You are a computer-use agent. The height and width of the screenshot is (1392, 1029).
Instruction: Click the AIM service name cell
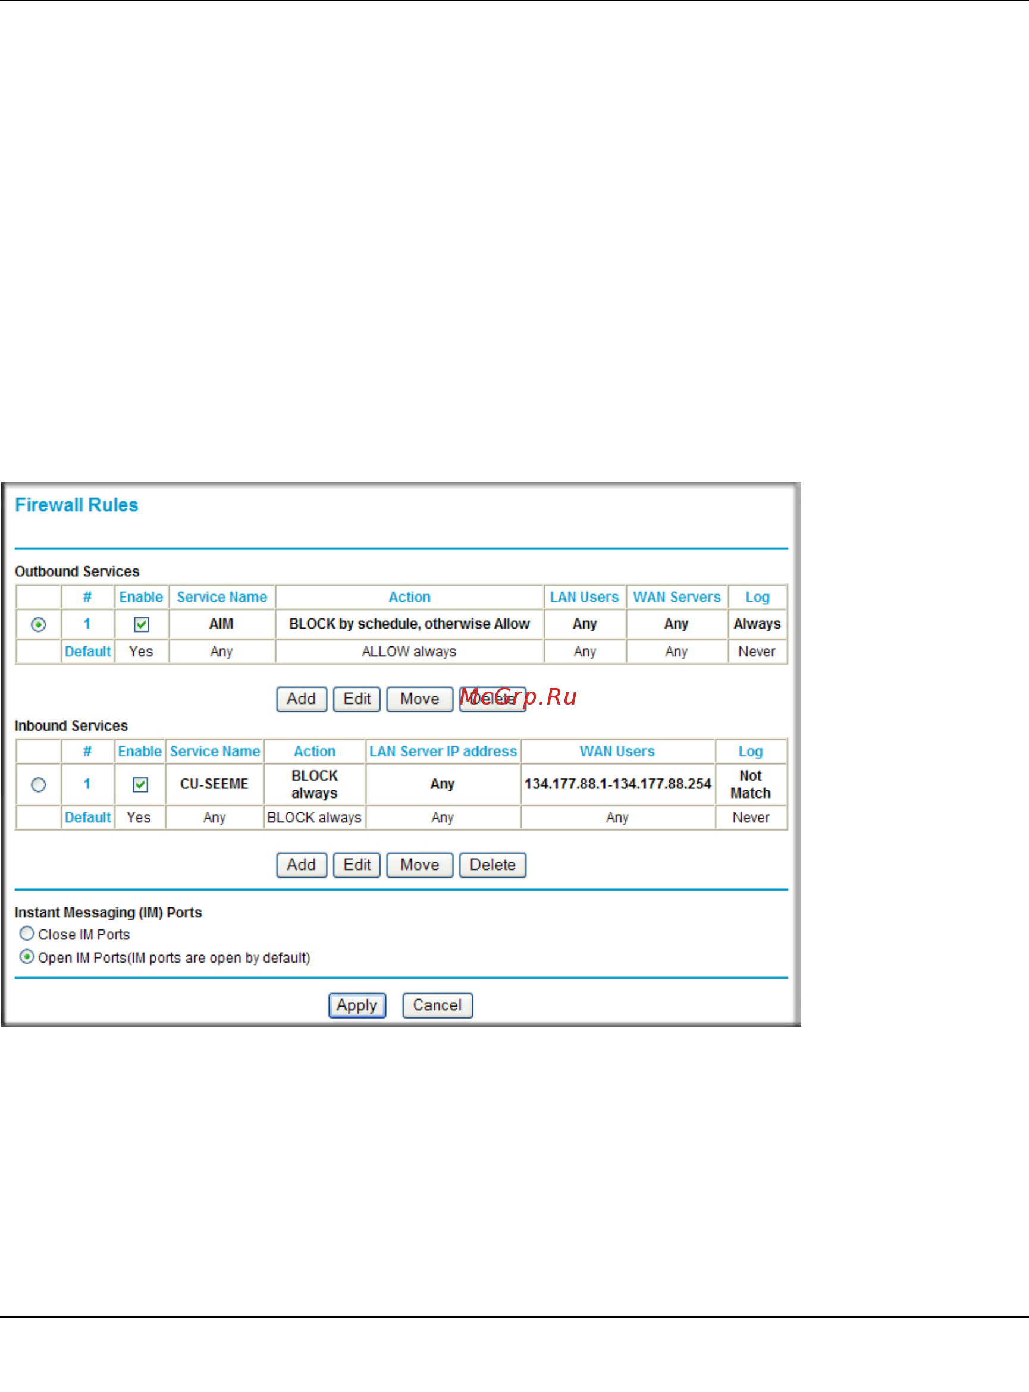pyautogui.click(x=222, y=624)
